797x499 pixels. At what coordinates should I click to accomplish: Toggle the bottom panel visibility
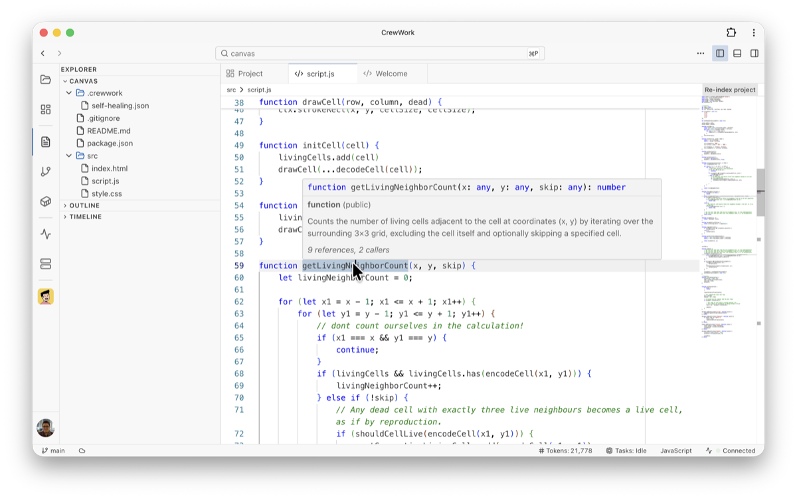point(737,53)
